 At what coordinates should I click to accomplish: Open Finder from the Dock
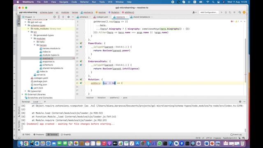(21, 143)
